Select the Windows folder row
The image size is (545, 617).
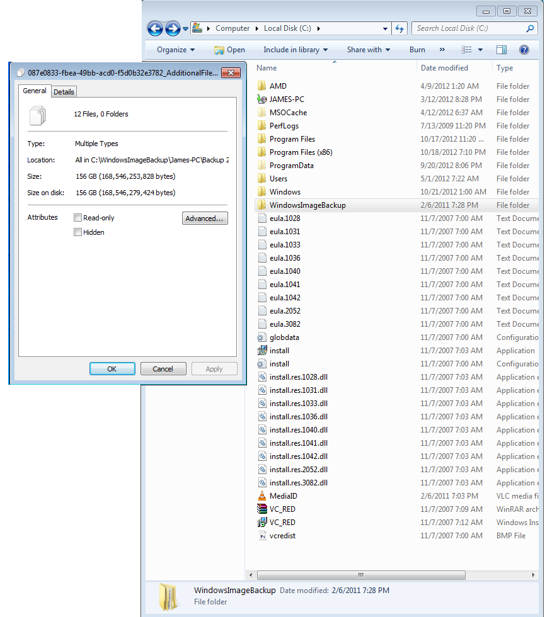click(396, 191)
